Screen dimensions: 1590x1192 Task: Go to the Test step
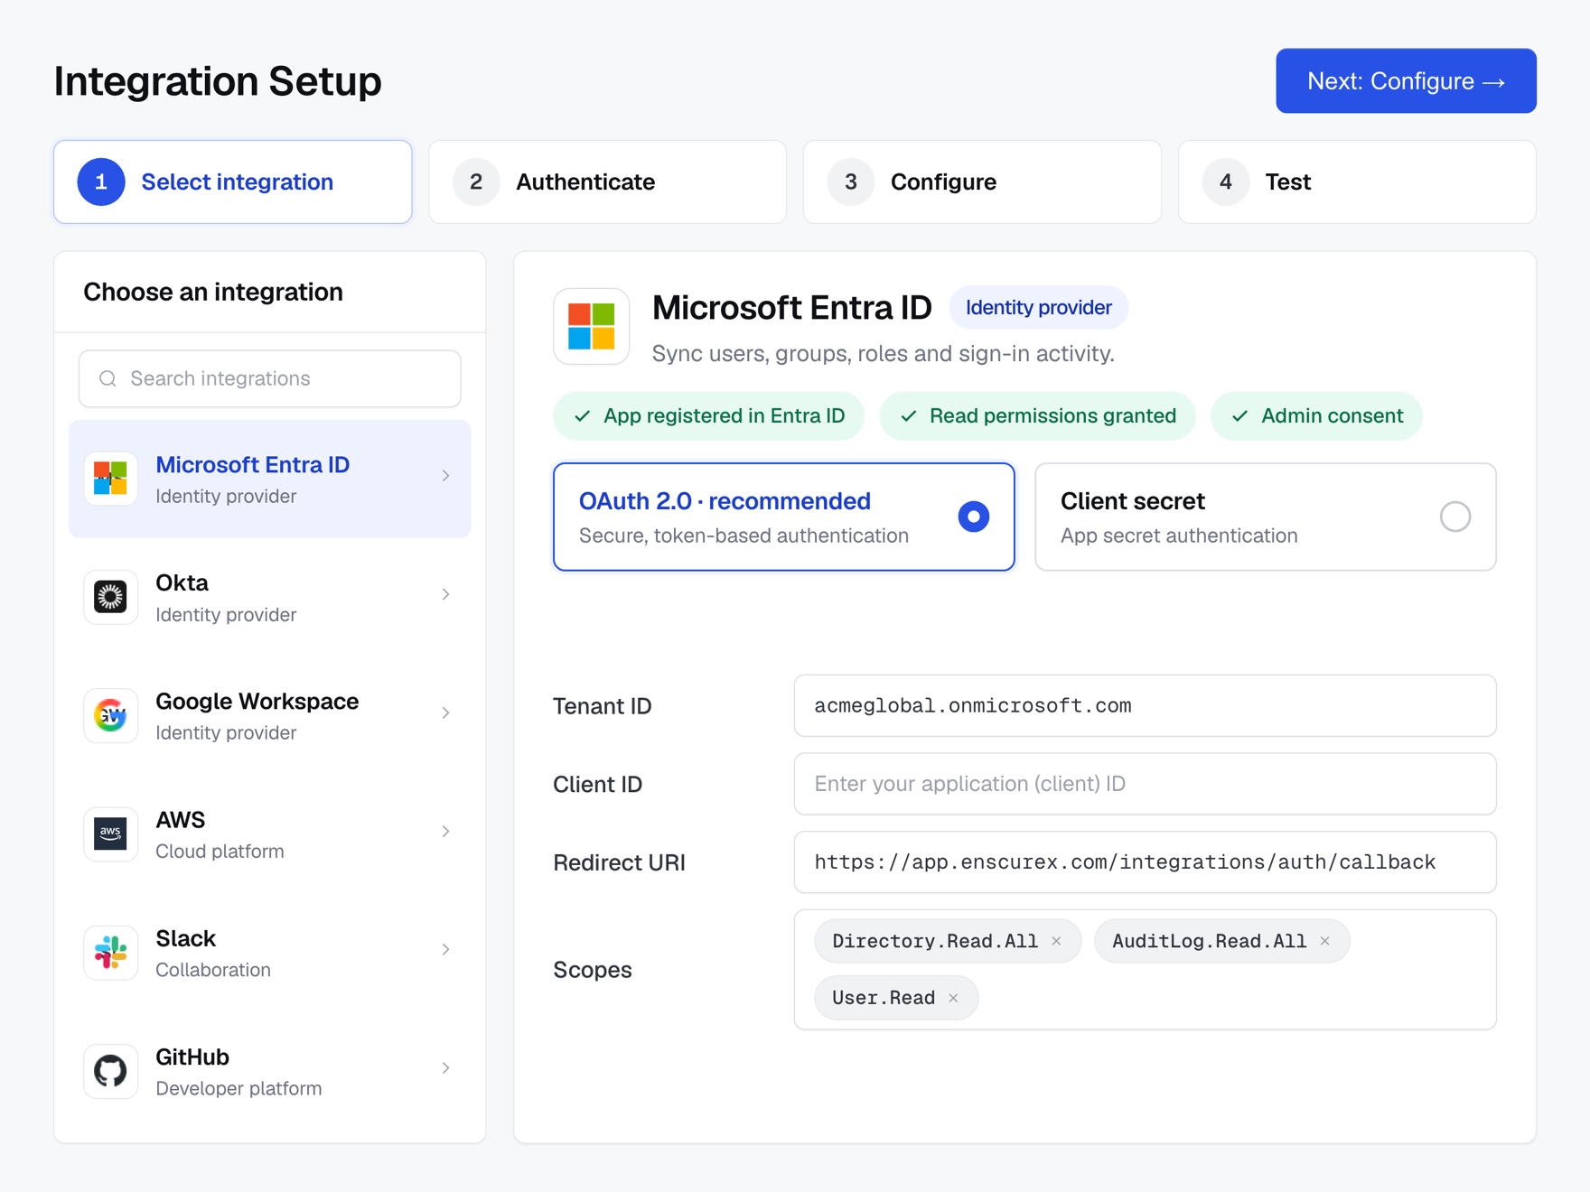pyautogui.click(x=1357, y=182)
